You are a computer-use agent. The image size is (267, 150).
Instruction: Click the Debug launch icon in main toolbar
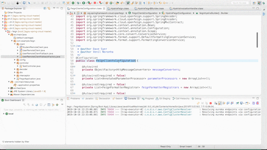pos(78,3)
